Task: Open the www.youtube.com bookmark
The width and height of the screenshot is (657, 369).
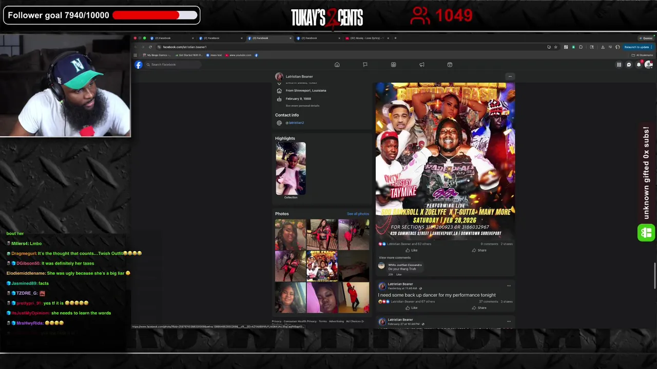Action: point(239,55)
